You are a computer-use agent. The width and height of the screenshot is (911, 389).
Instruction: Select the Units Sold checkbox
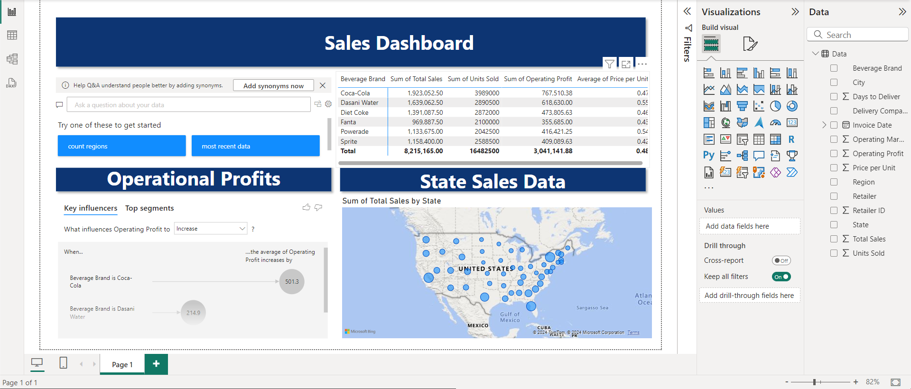(834, 253)
